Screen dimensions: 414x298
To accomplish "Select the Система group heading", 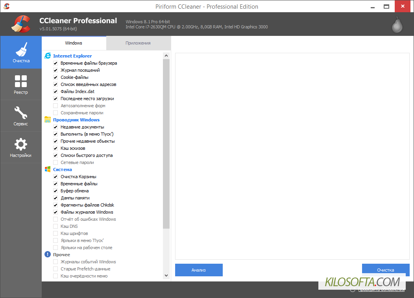I will click(62, 169).
